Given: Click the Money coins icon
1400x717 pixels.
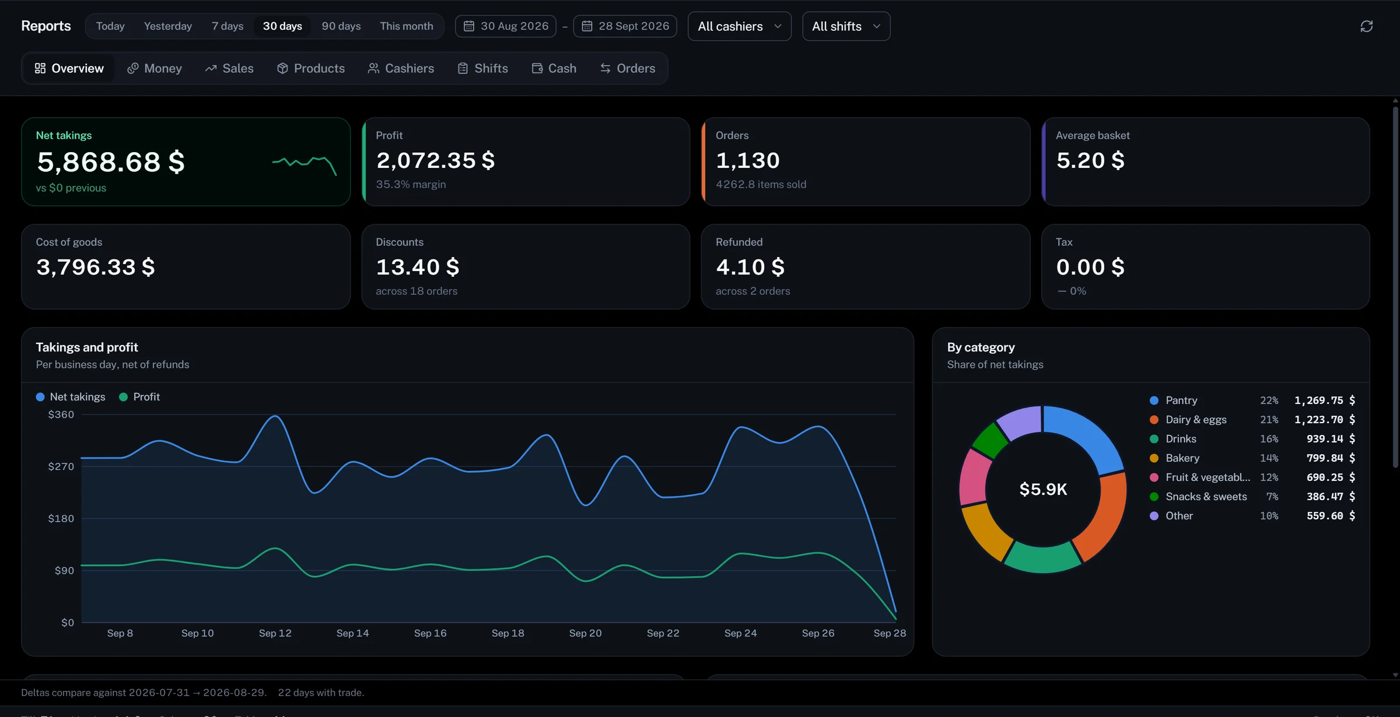Looking at the screenshot, I should pyautogui.click(x=133, y=68).
